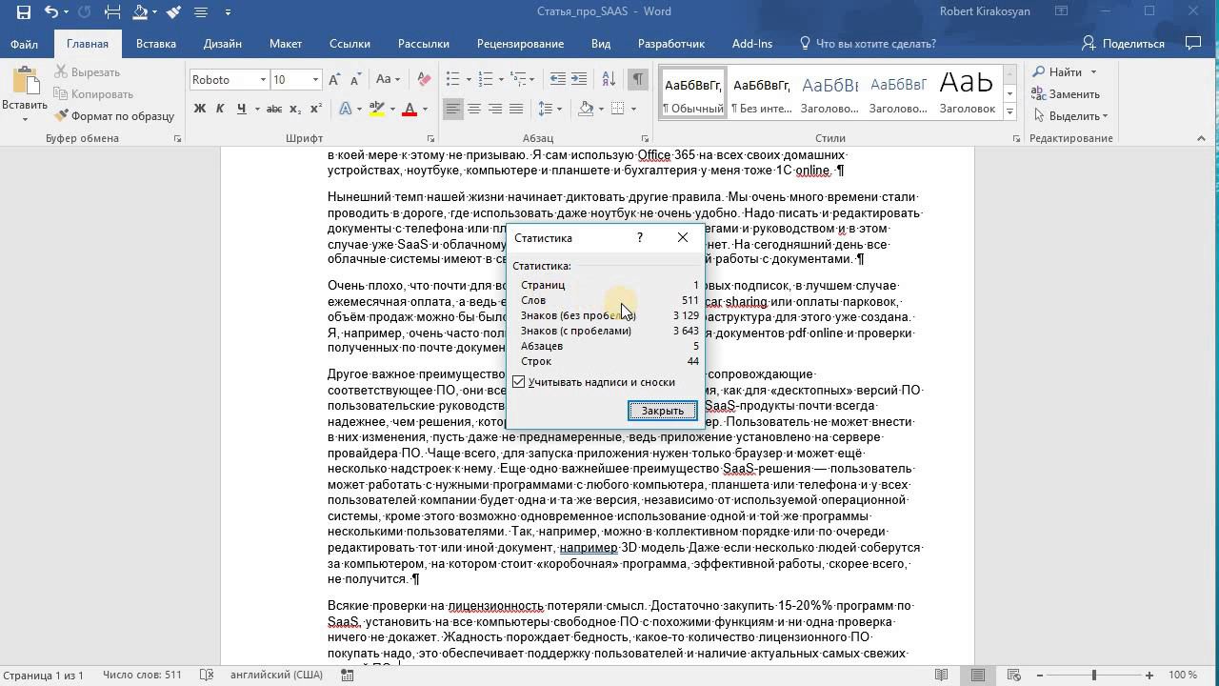Click the Format Painter brush icon
This screenshot has width=1219, height=686.
[x=62, y=116]
